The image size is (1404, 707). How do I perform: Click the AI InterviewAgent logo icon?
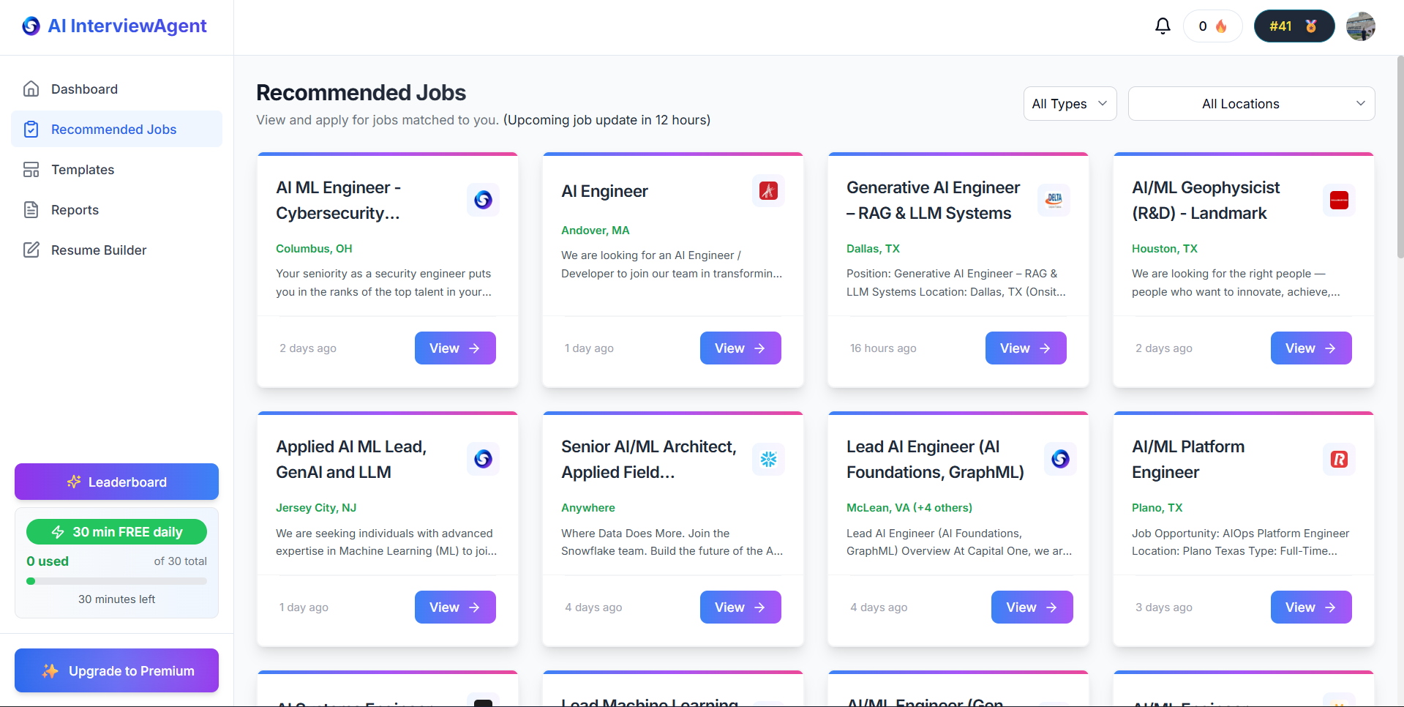(x=31, y=26)
